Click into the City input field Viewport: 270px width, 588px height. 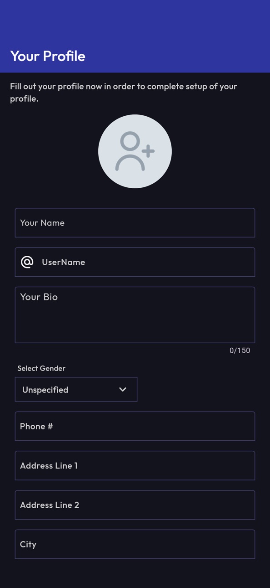pos(135,544)
